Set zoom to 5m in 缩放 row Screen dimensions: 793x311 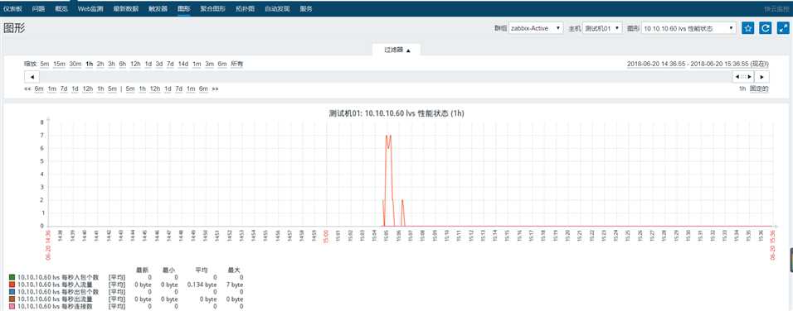coord(45,64)
